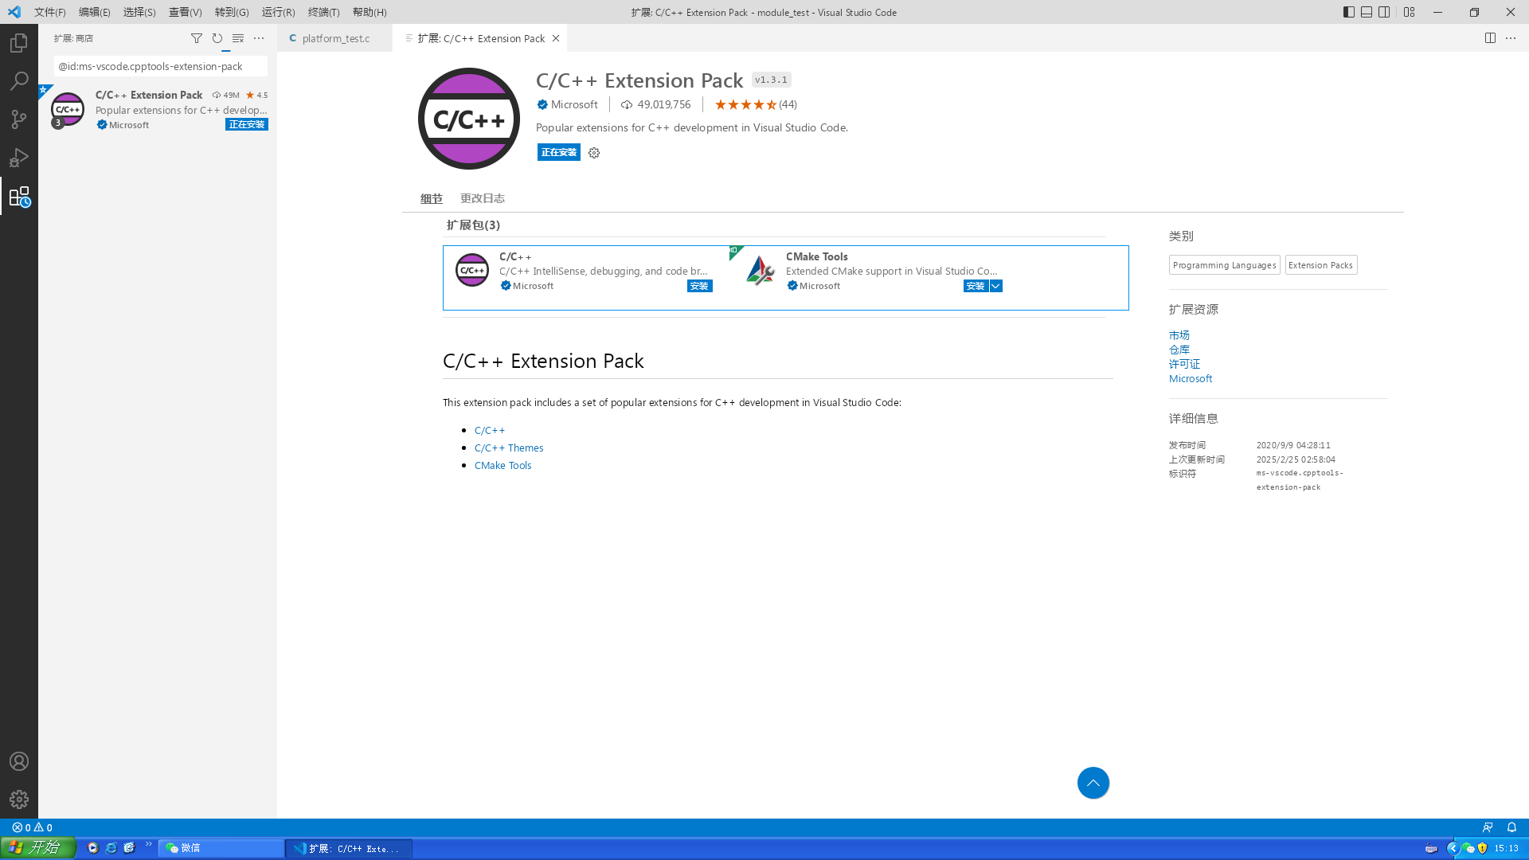Open extension manage gear icon
This screenshot has width=1529, height=860.
[594, 153]
